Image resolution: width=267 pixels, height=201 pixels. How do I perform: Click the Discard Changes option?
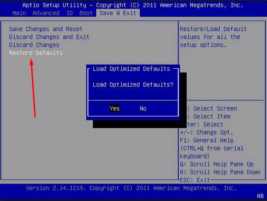click(34, 45)
